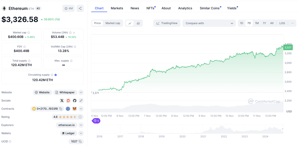
Task: Click the purple history events badge showing 5
Action: pos(96,121)
